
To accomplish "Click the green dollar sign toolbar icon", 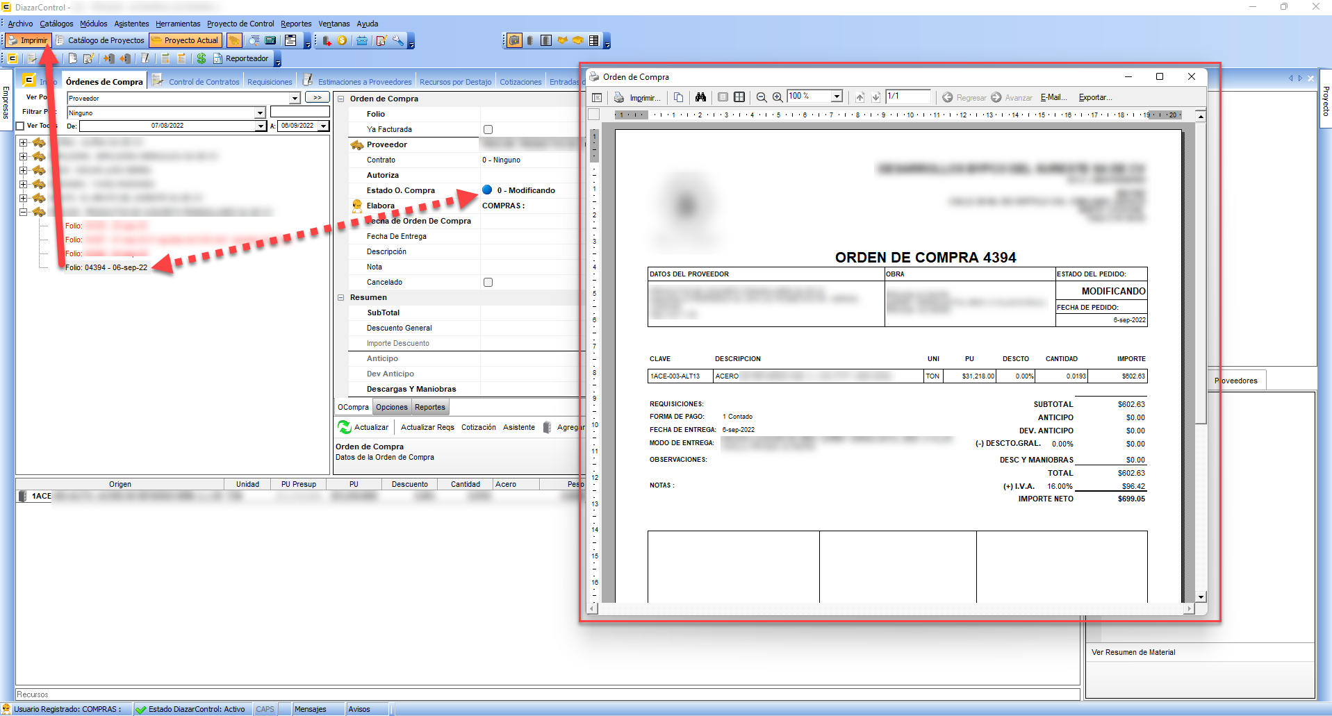I will pyautogui.click(x=201, y=58).
